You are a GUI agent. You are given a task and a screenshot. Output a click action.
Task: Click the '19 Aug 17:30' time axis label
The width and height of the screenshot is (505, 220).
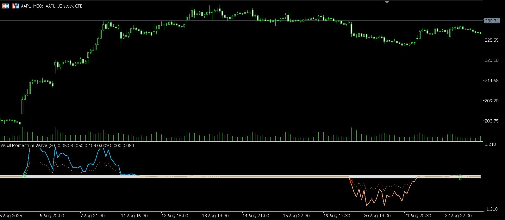(337, 216)
